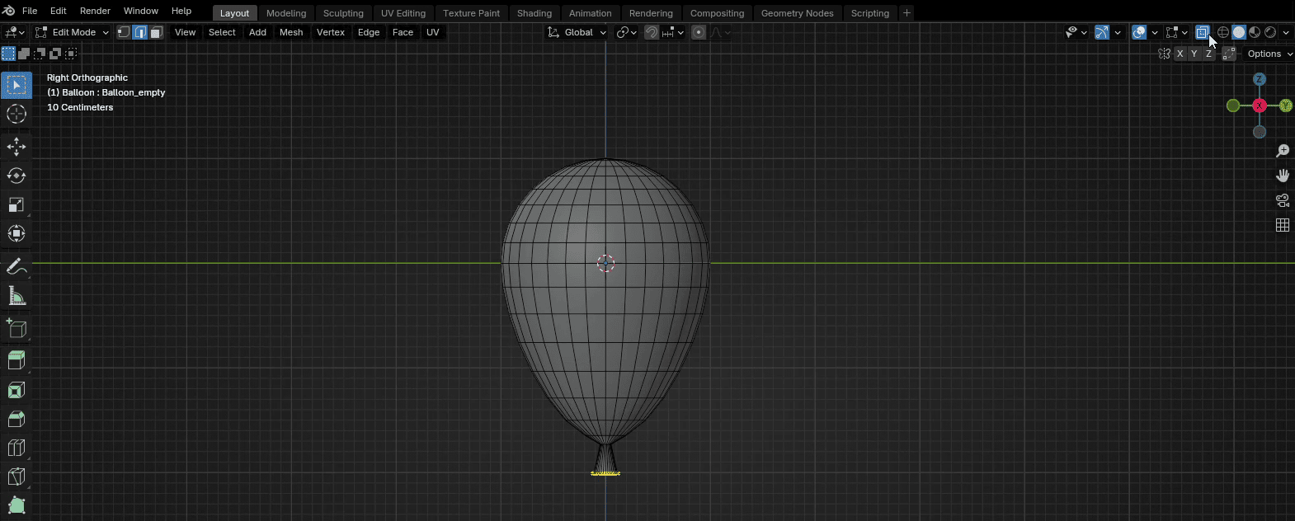
Task: Choose the Scale tool in toolbar
Action: pos(16,204)
